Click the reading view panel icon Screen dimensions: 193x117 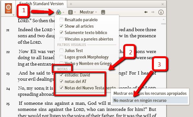tap(103, 12)
